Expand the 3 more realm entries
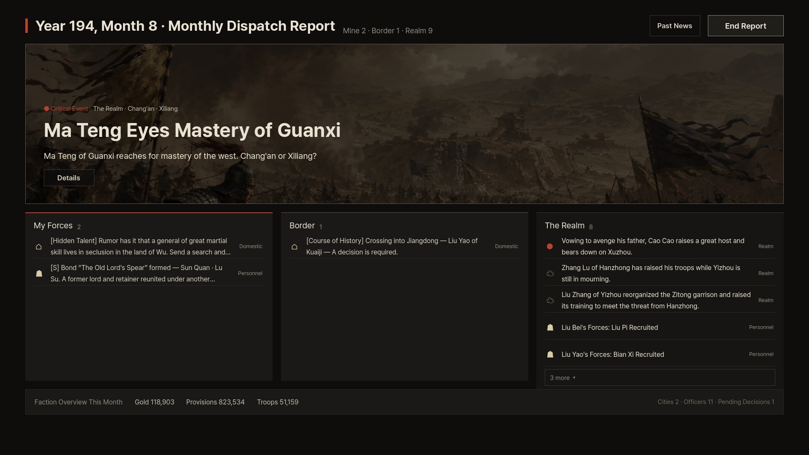The width and height of the screenshot is (809, 455). (x=660, y=377)
